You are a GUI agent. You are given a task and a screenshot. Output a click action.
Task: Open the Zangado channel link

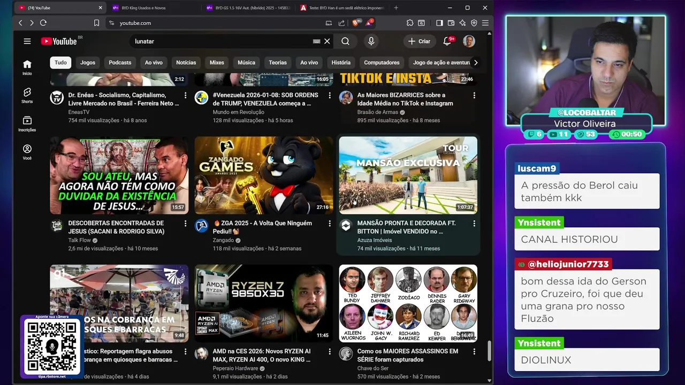click(223, 241)
